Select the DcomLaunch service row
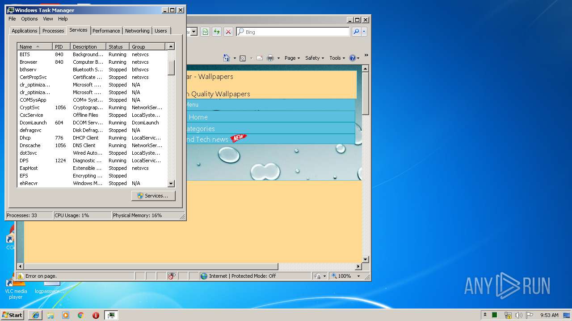The image size is (572, 321). (92, 123)
